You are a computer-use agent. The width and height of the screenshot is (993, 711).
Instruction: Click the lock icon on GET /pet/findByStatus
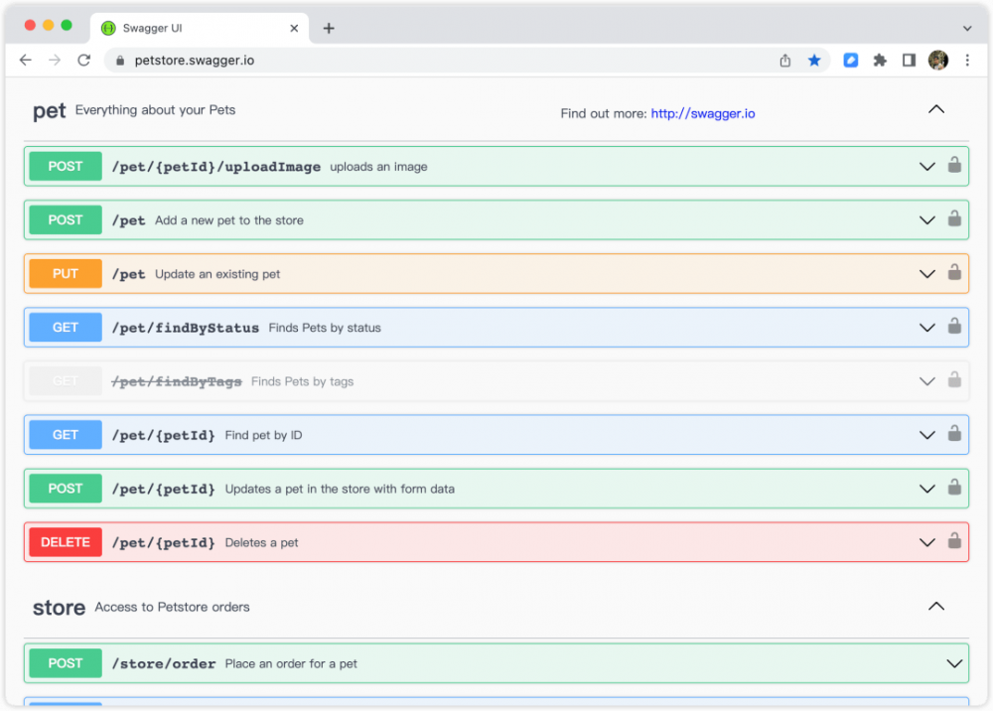[954, 327]
